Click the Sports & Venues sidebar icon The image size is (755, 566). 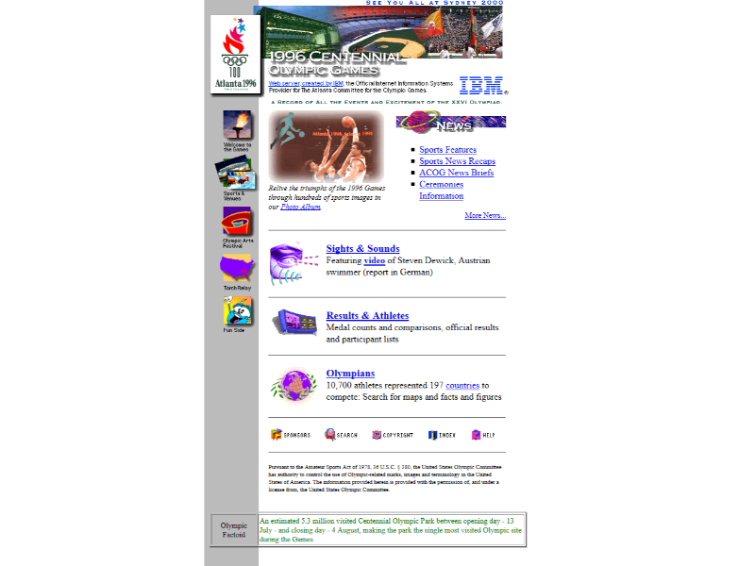click(x=234, y=174)
